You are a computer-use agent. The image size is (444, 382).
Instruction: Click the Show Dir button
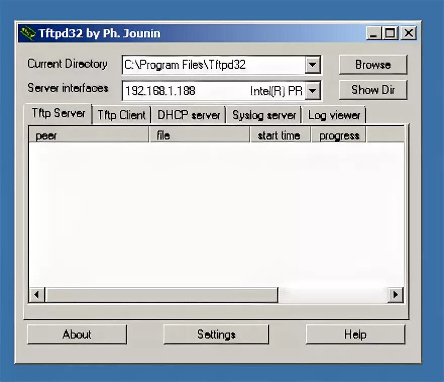pos(373,89)
